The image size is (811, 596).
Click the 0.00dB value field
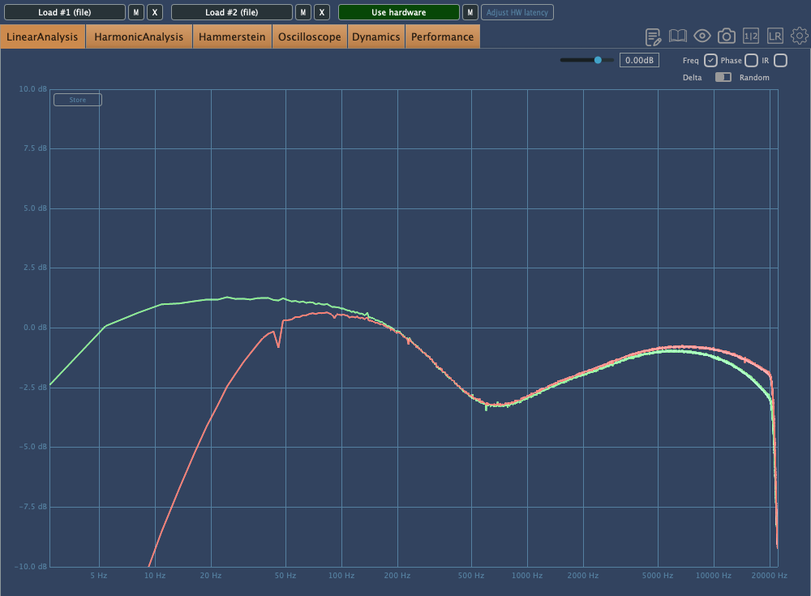(640, 61)
